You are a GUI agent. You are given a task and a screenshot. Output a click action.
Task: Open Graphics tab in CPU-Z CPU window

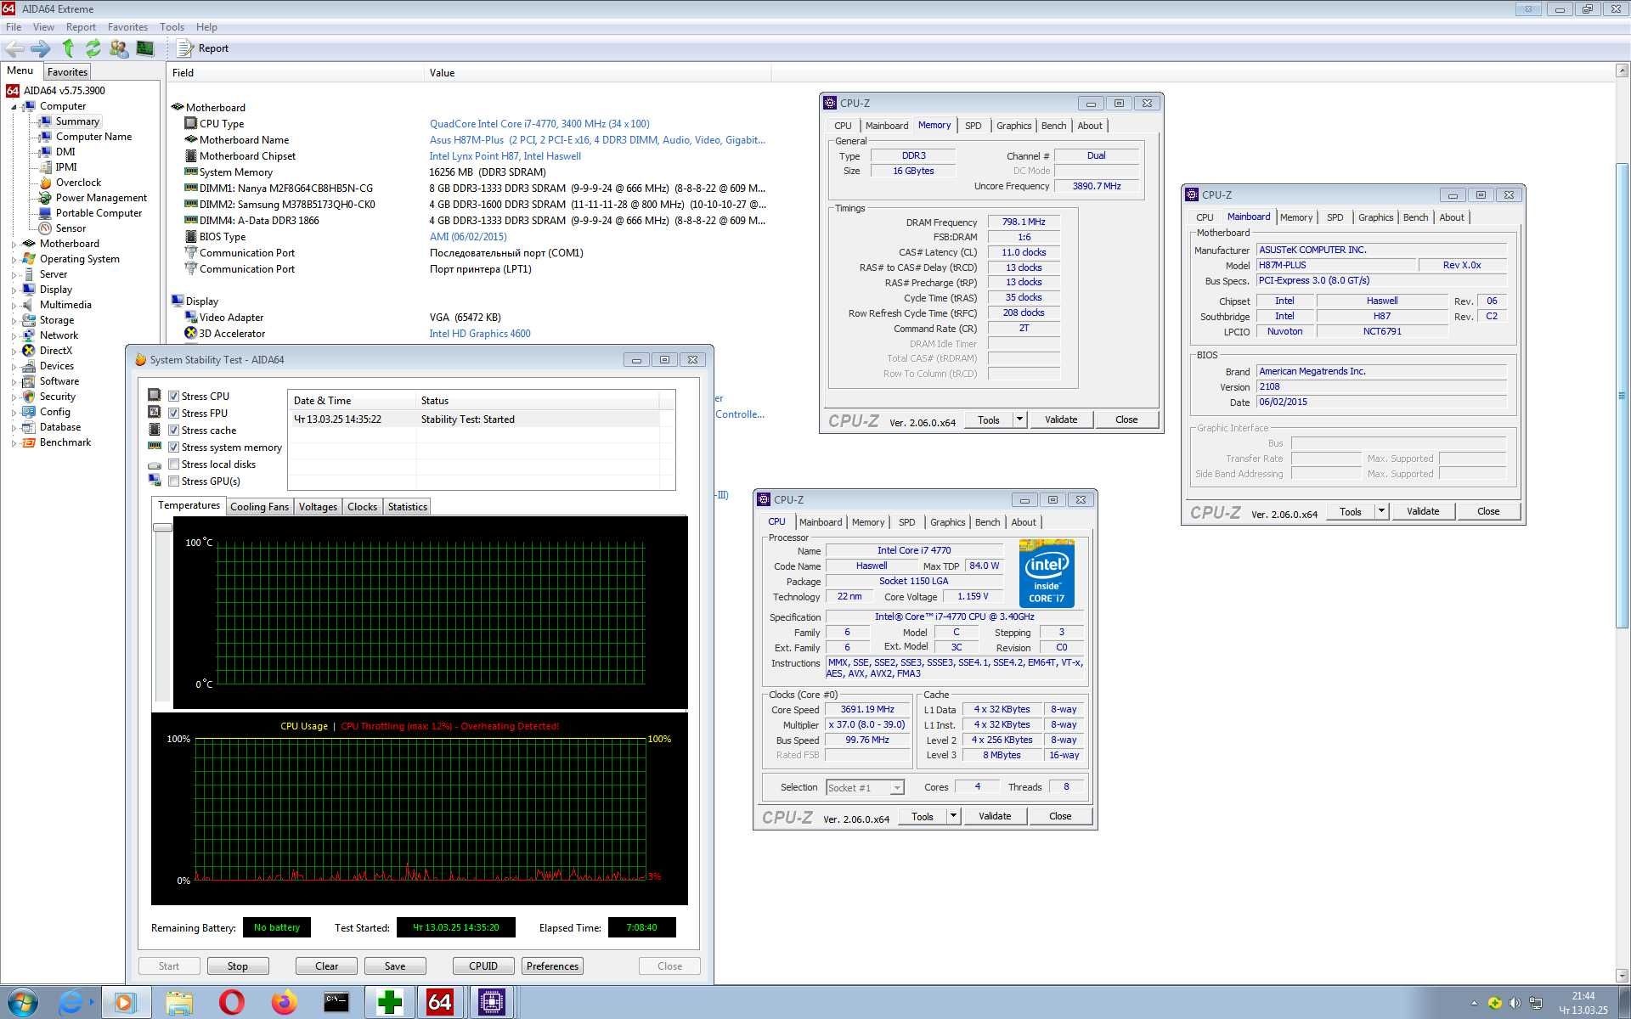click(x=947, y=522)
